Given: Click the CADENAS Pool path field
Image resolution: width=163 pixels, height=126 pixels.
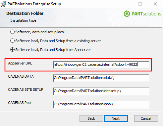Looking at the screenshot, I should point(101,104).
